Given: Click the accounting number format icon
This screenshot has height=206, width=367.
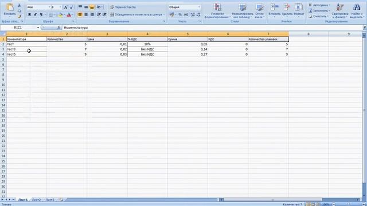Looking at the screenshot, I should click(171, 14).
